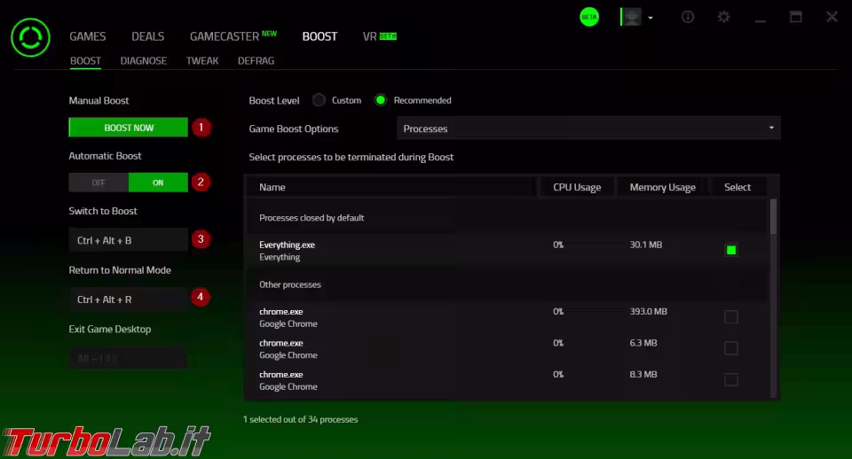Image resolution: width=852 pixels, height=459 pixels.
Task: Turn Automatic Boost OFF
Action: [99, 183]
